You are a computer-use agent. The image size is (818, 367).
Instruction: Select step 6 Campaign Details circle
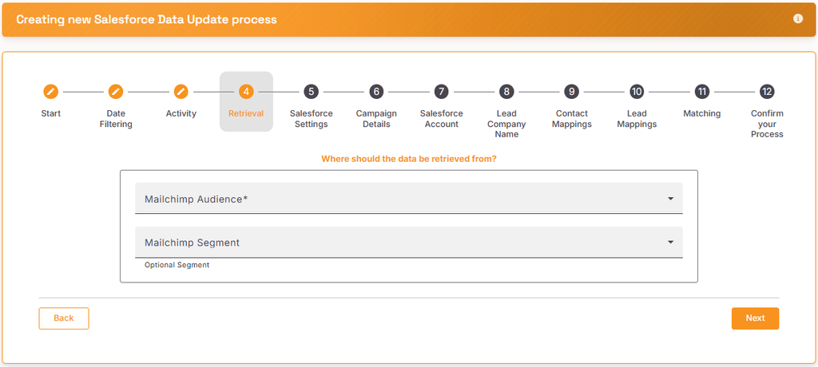coord(376,92)
